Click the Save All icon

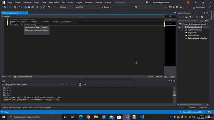(x=33, y=7)
